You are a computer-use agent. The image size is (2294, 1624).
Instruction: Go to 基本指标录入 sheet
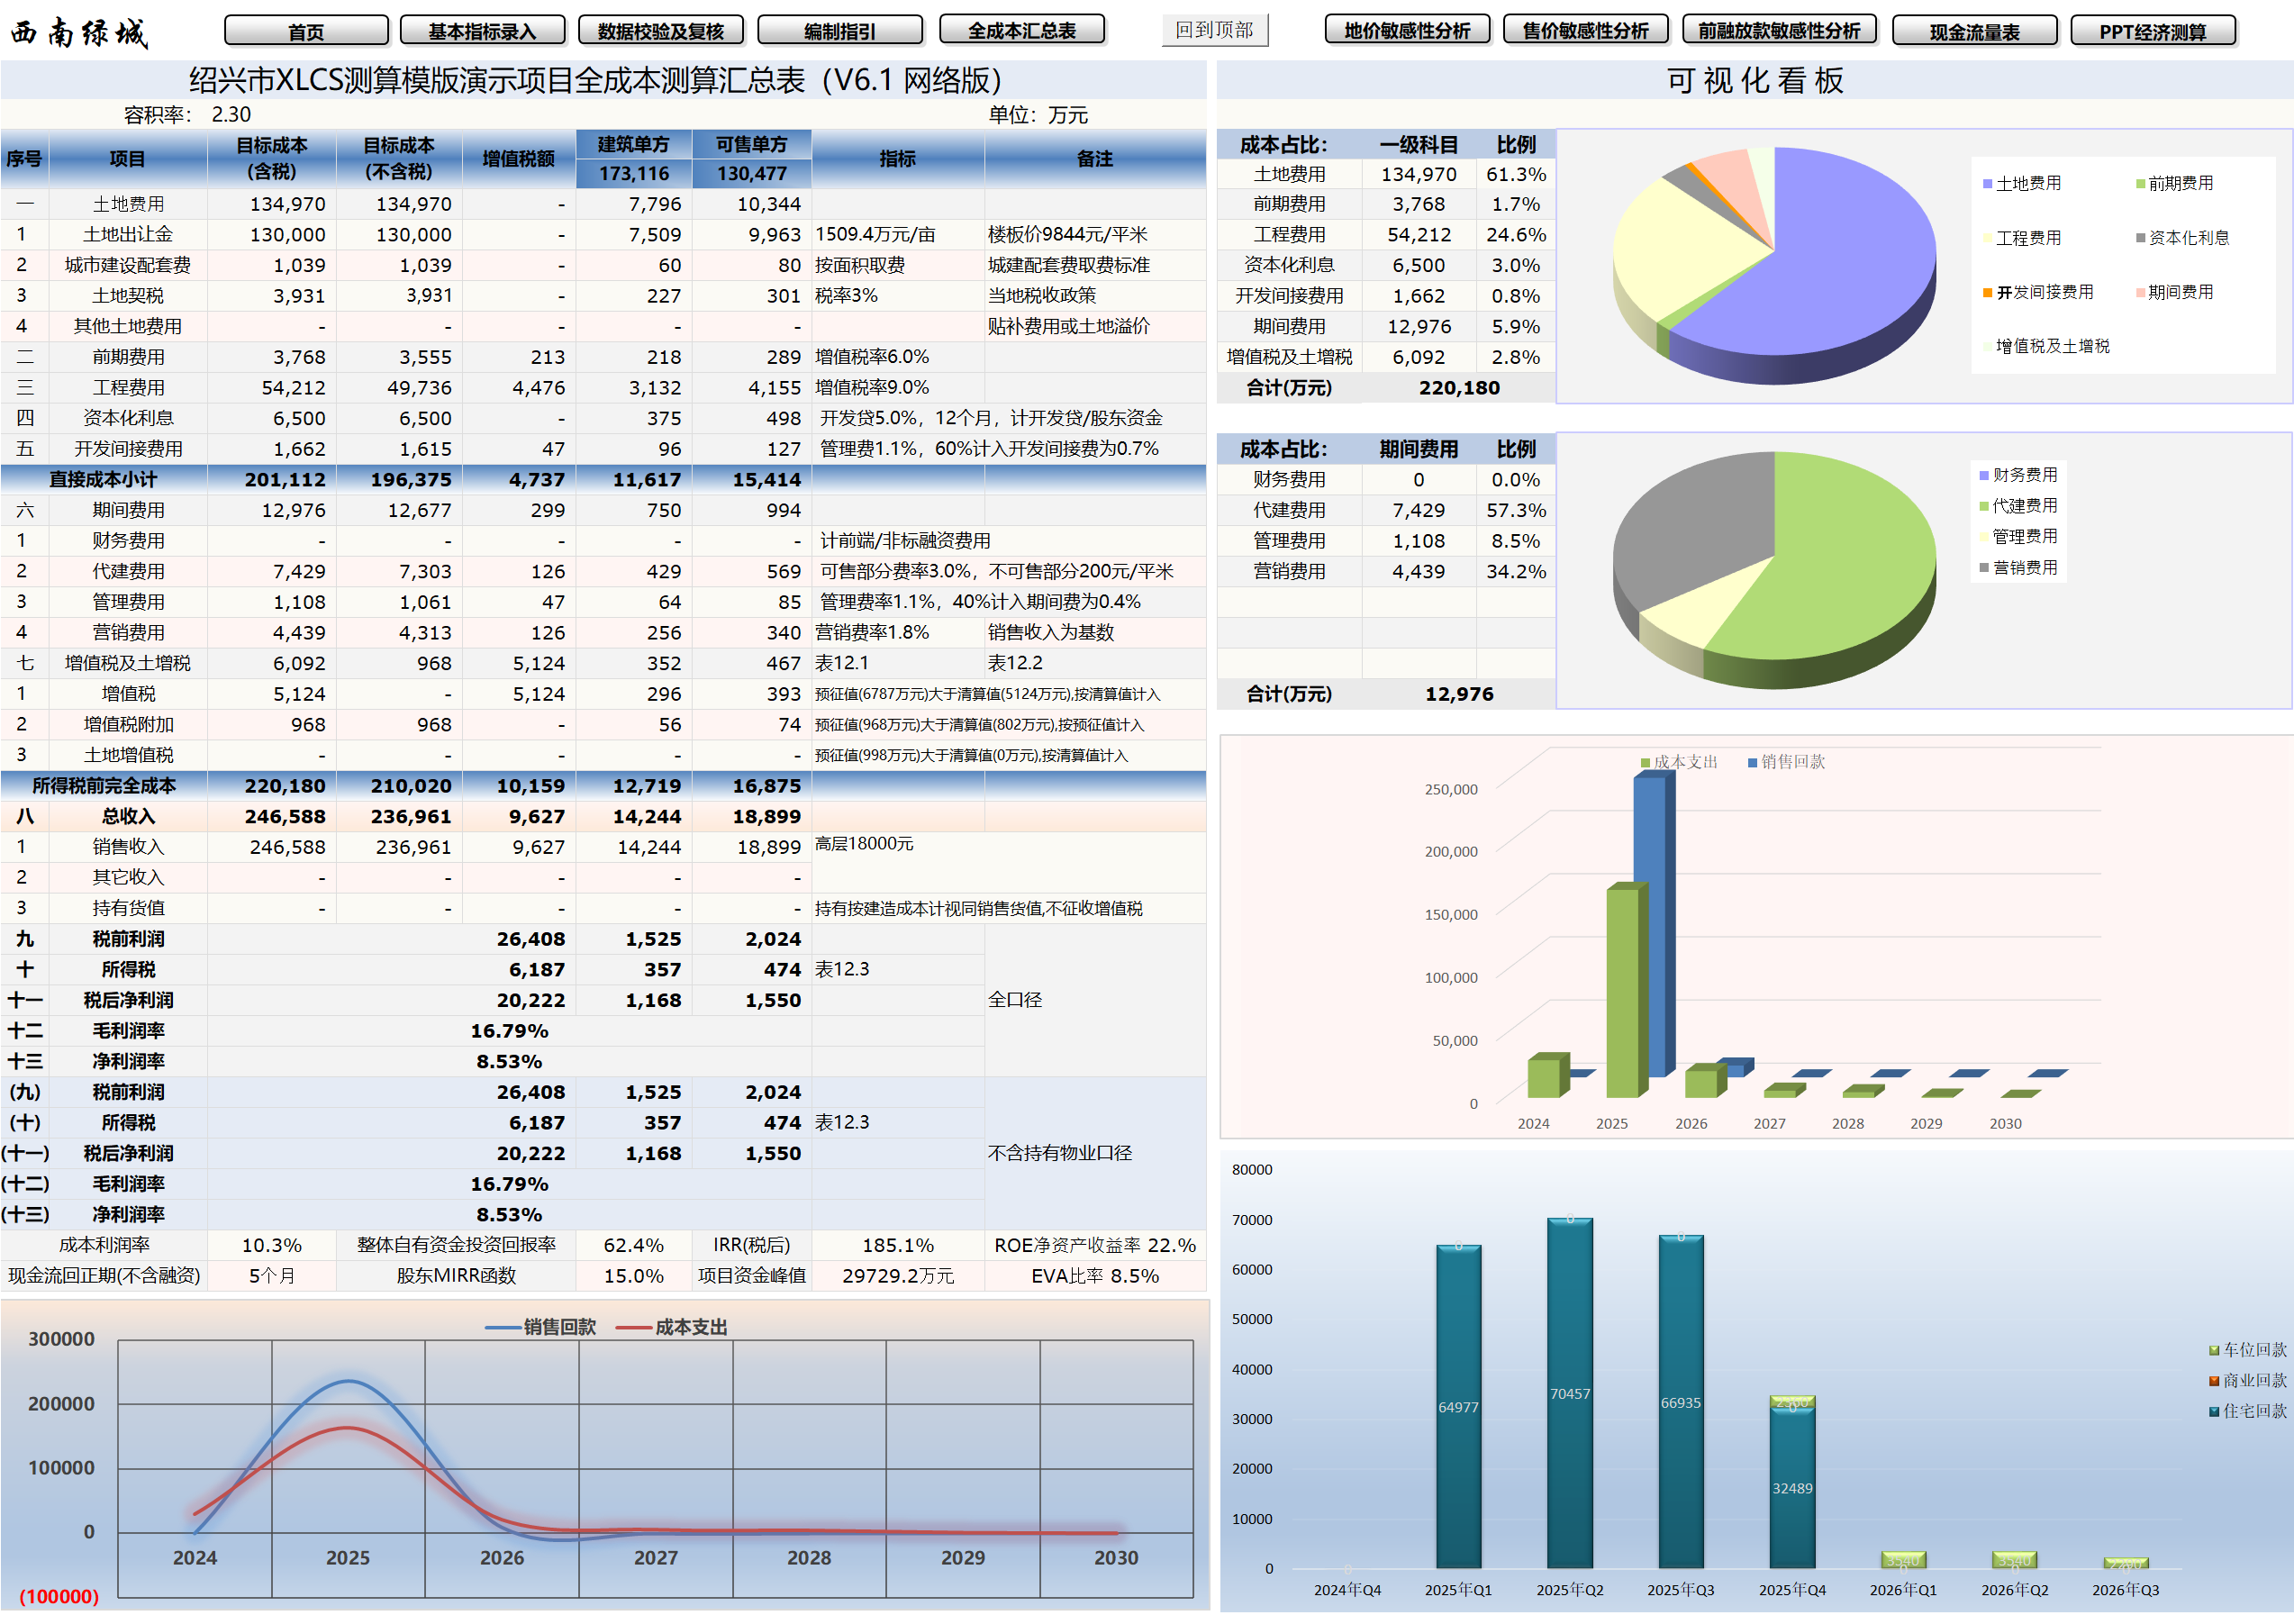[x=482, y=31]
